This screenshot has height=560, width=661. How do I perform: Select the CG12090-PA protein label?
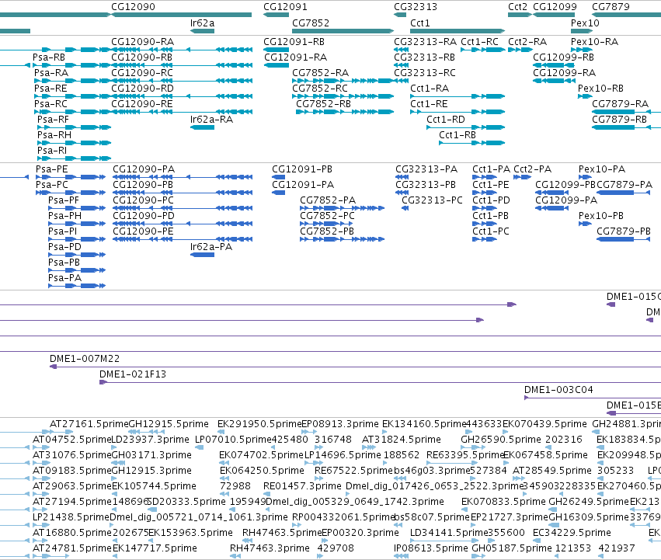coord(144,169)
